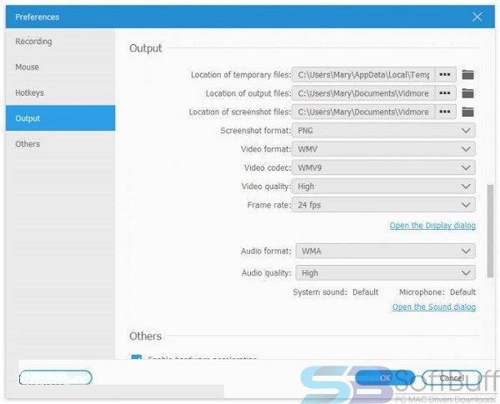Click the bottom-left reset button
Image resolution: width=500 pixels, height=404 pixels.
pyautogui.click(x=56, y=378)
